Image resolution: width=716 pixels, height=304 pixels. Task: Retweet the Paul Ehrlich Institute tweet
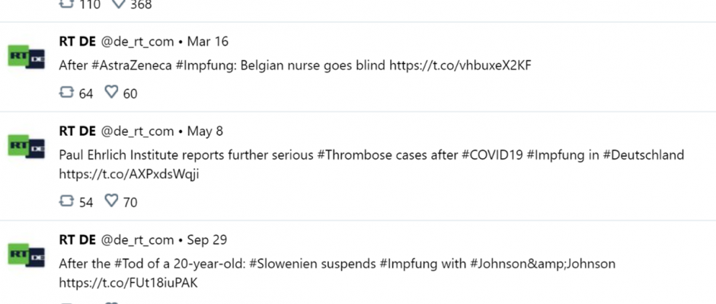(x=67, y=201)
